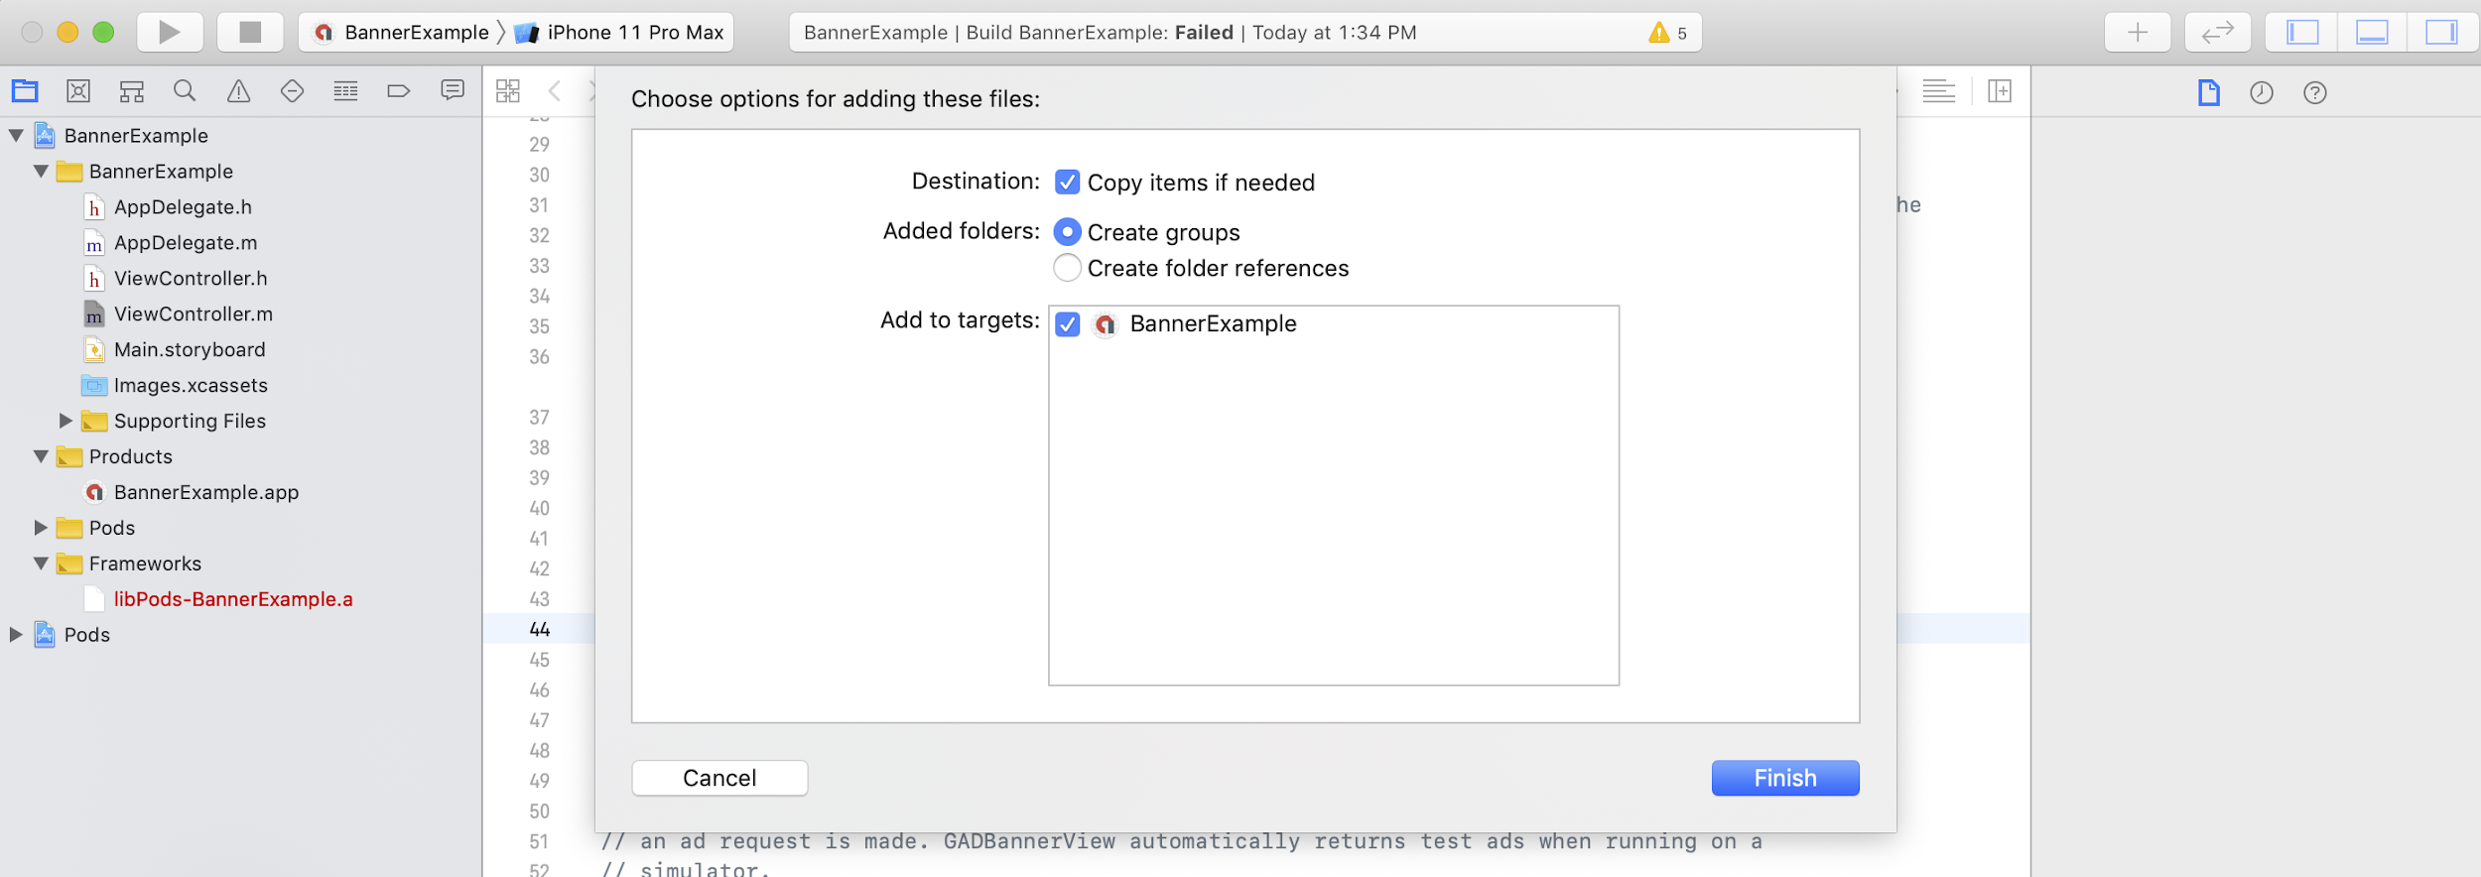Click the Cancel button
This screenshot has width=2481, height=877.
(719, 778)
